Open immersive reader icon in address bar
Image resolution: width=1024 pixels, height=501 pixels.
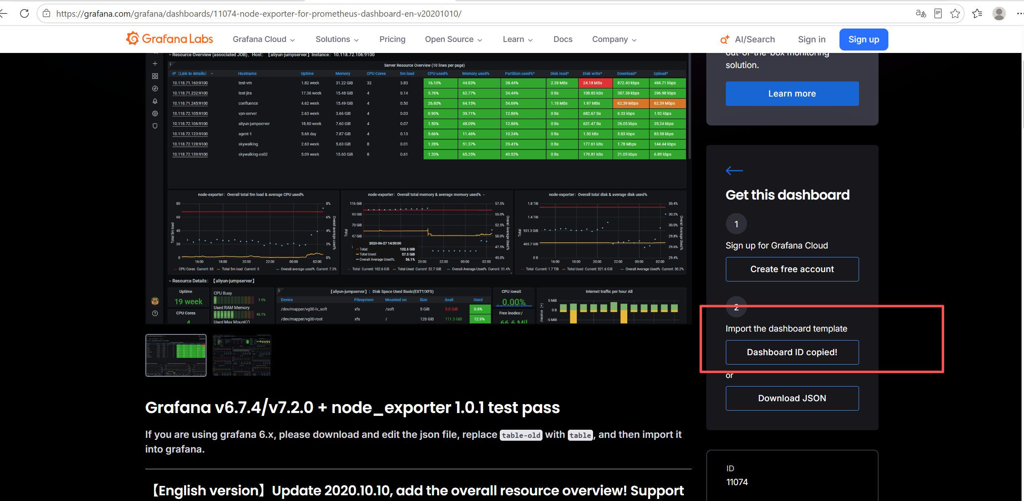[938, 13]
